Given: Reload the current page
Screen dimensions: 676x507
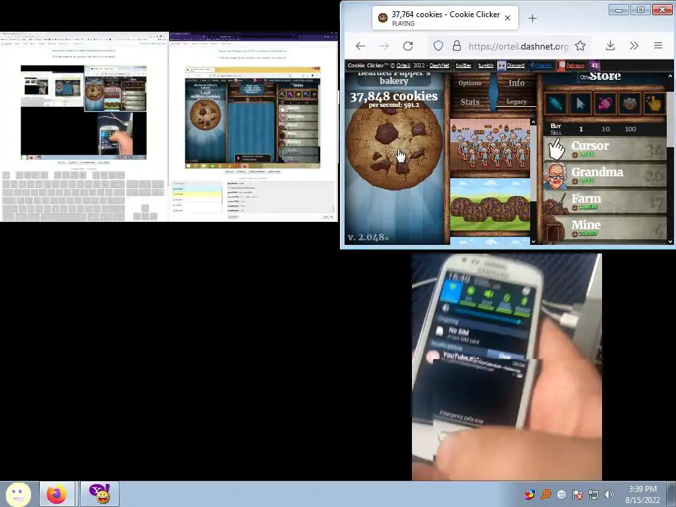Looking at the screenshot, I should pos(408,46).
